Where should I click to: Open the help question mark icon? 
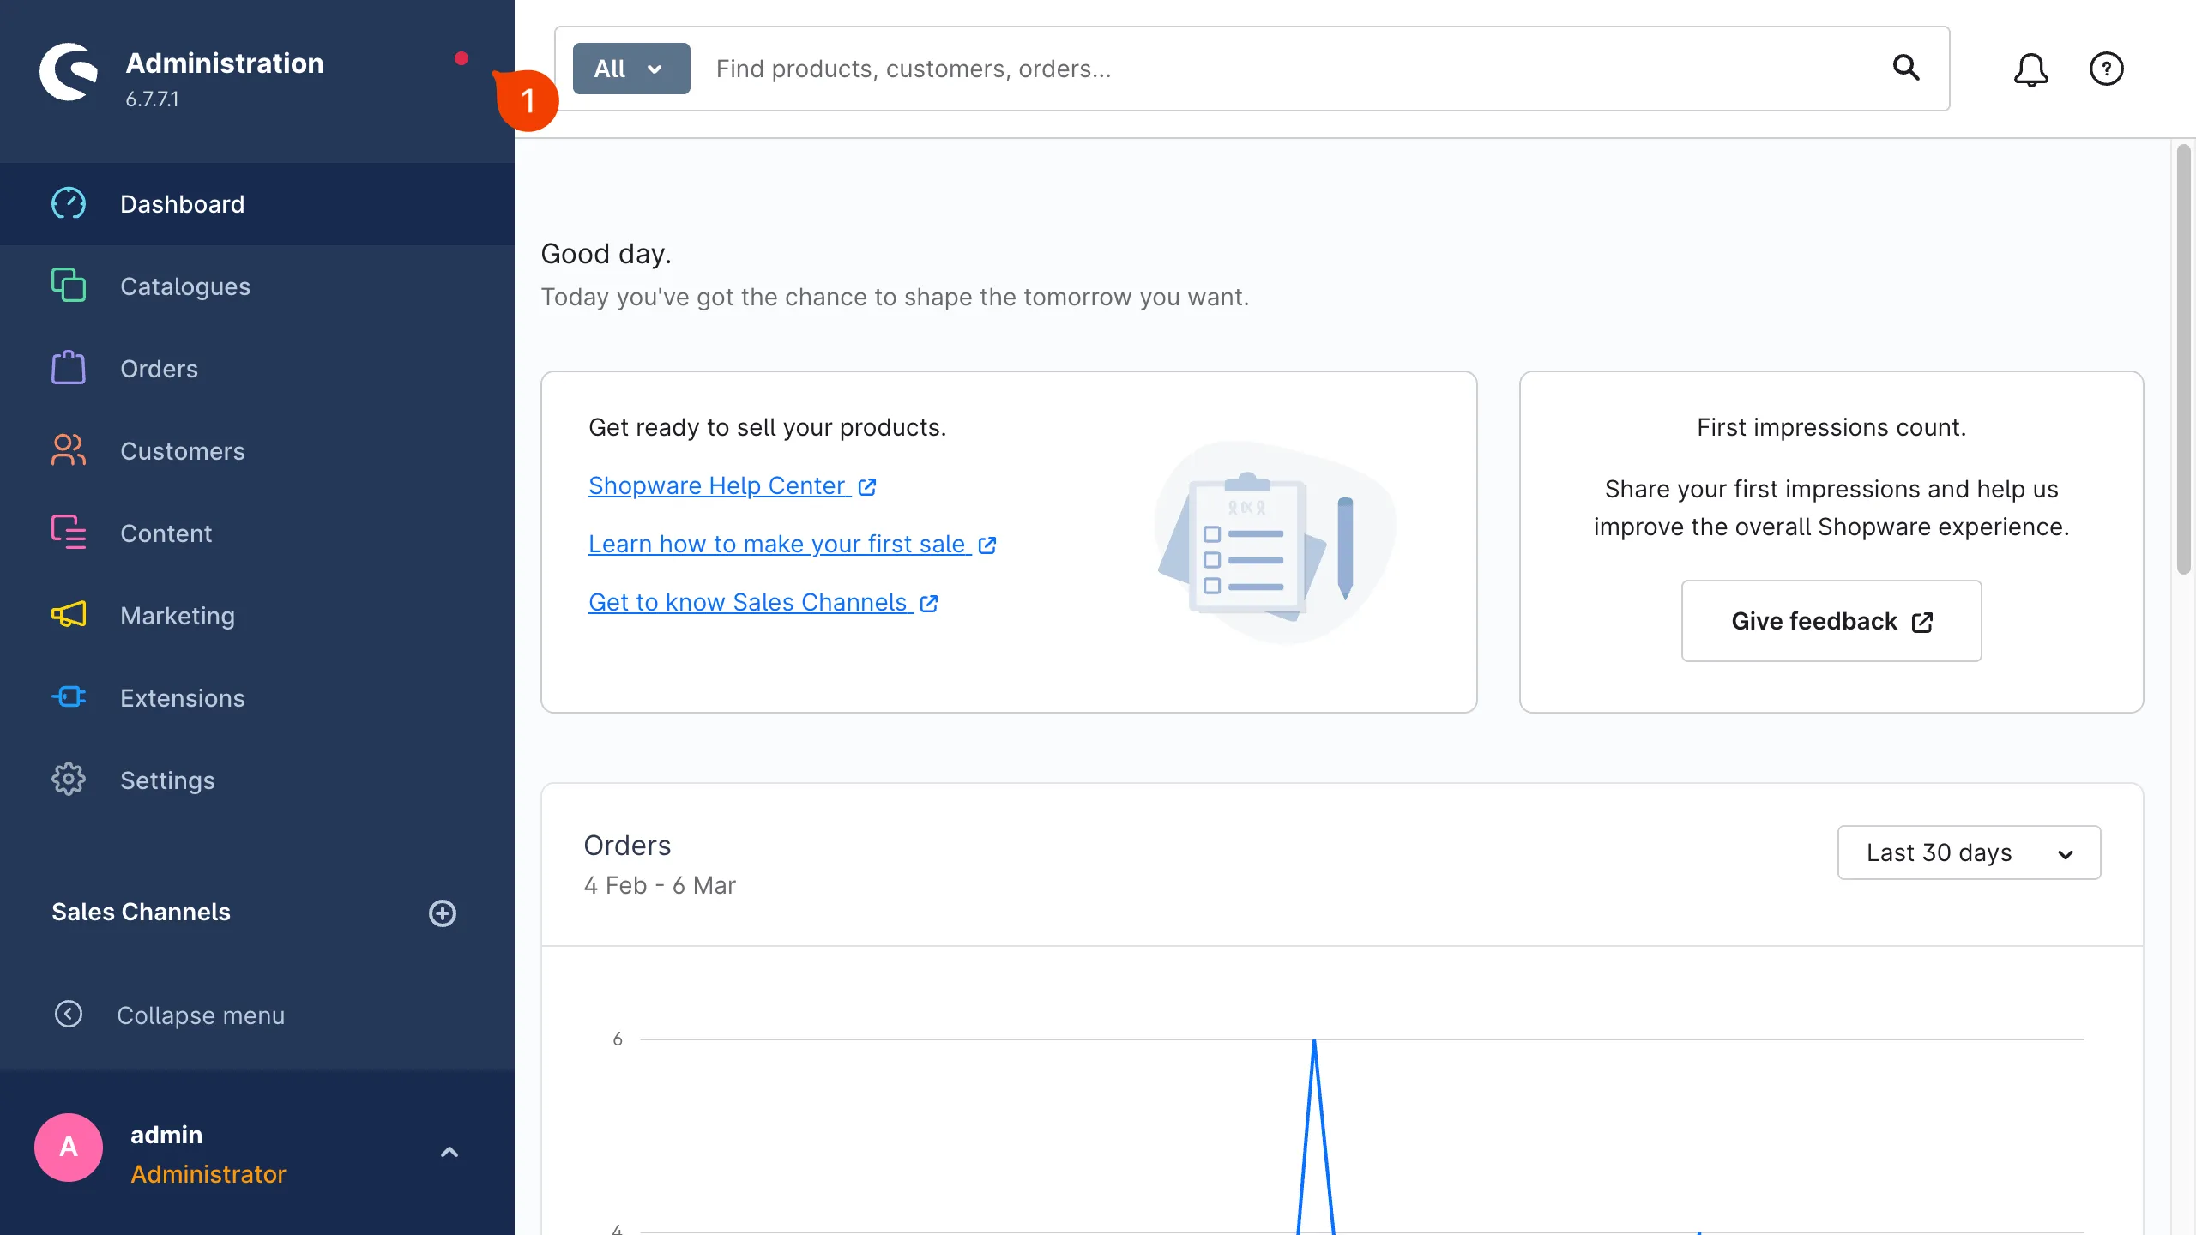2107,69
